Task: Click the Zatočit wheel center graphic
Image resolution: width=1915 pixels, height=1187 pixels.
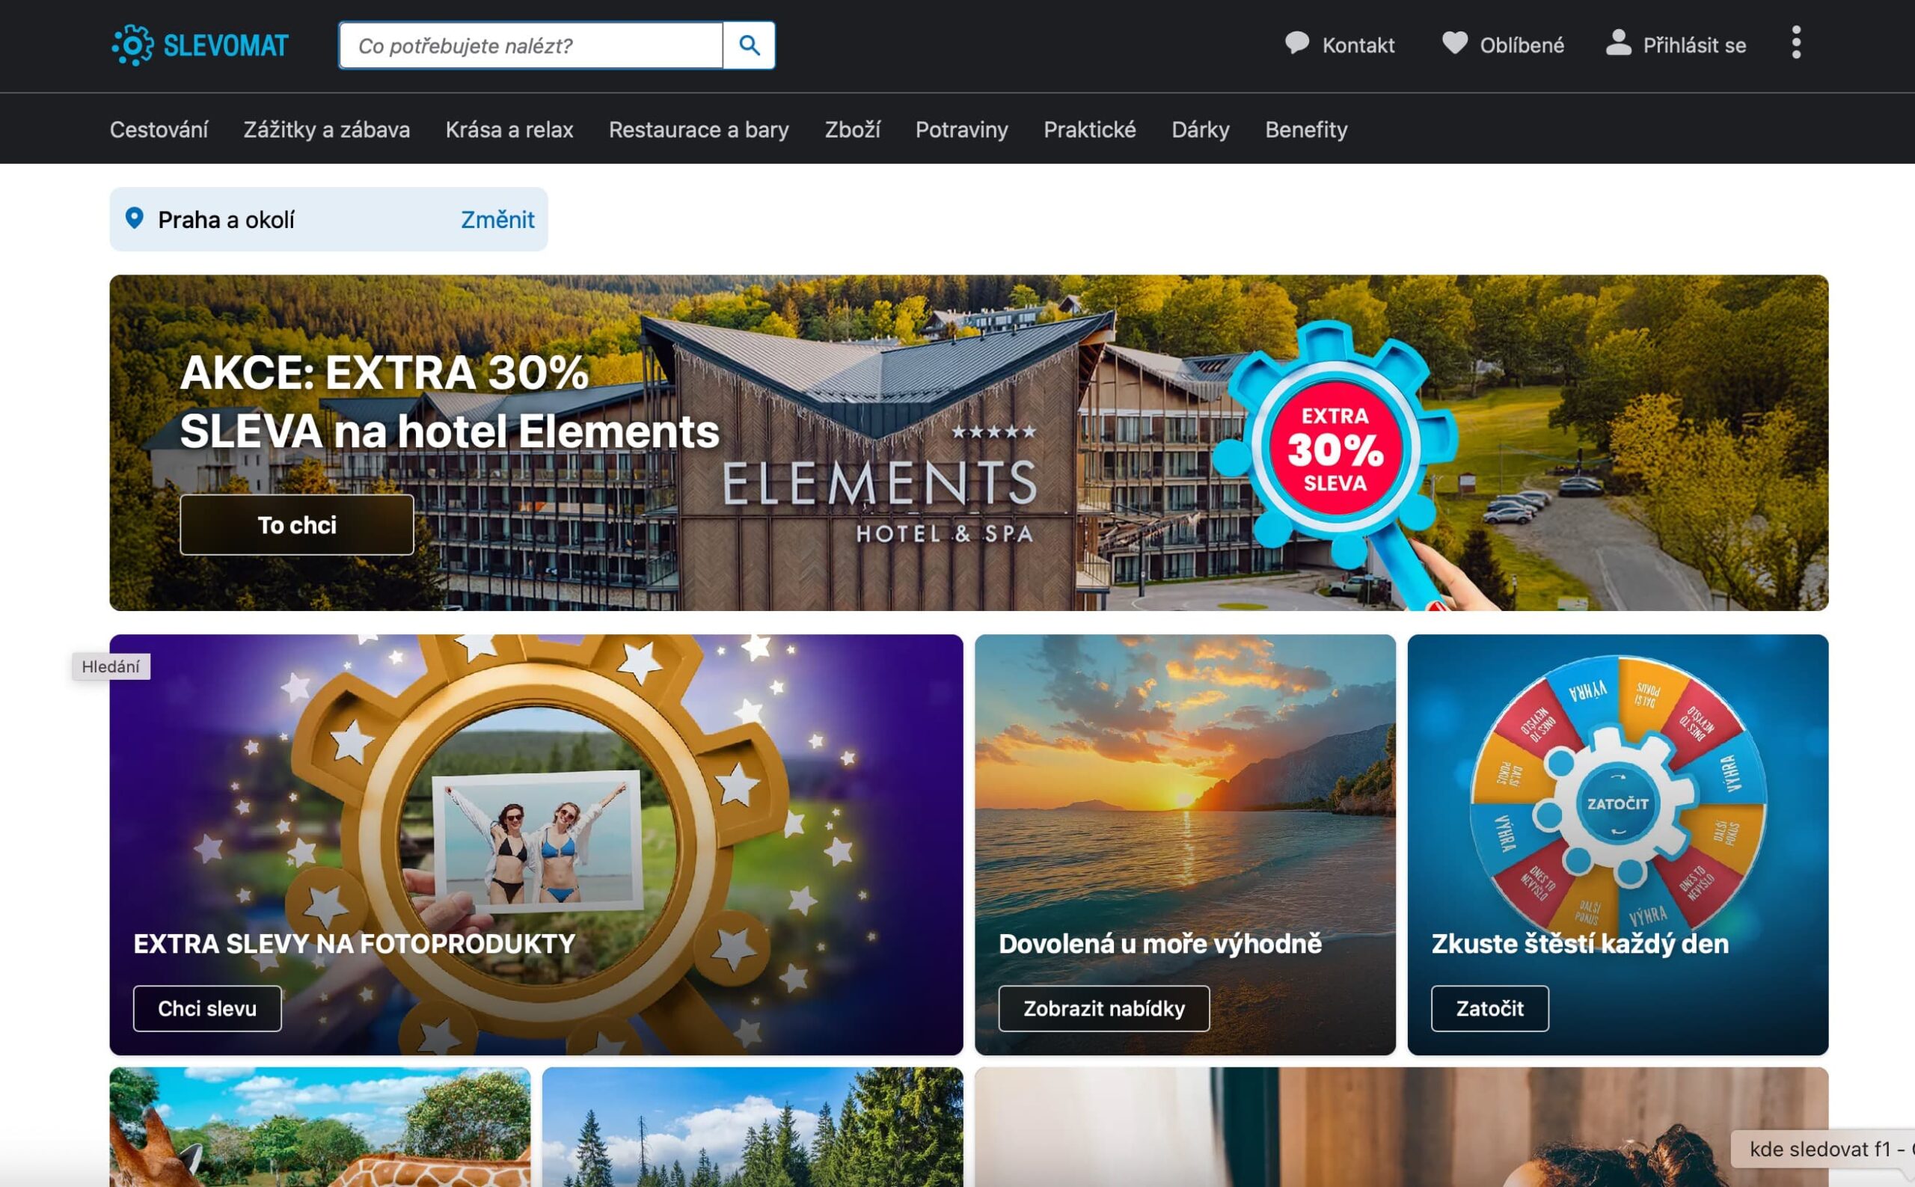Action: point(1617,804)
